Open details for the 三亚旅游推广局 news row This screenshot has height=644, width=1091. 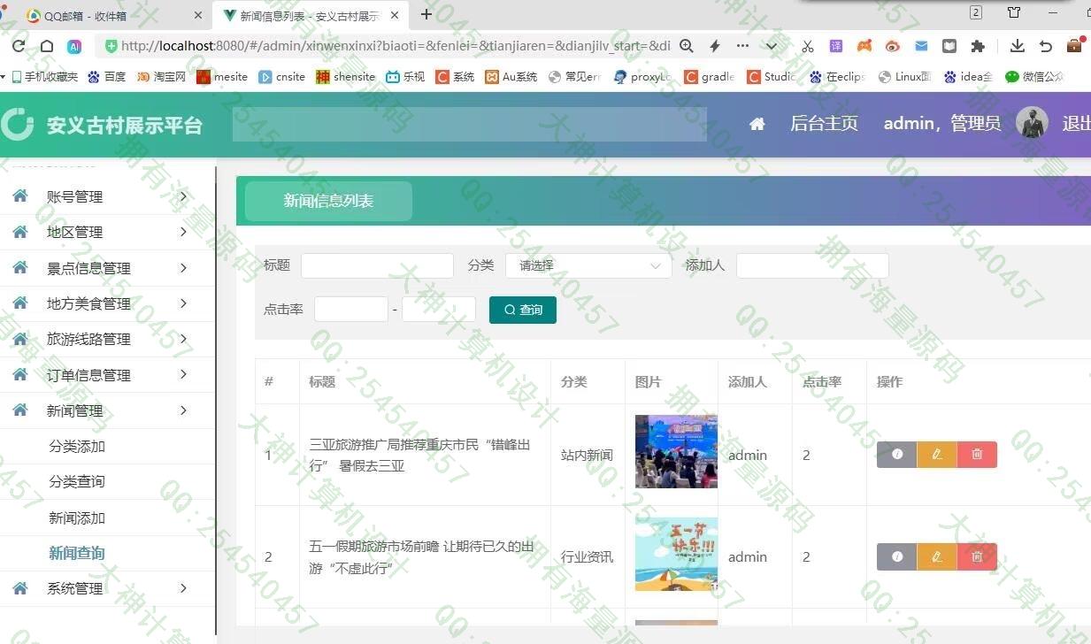coord(896,455)
